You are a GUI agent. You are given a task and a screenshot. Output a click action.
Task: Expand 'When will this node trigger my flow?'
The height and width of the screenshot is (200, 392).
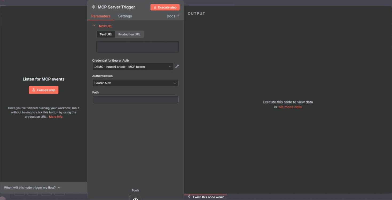click(x=32, y=188)
